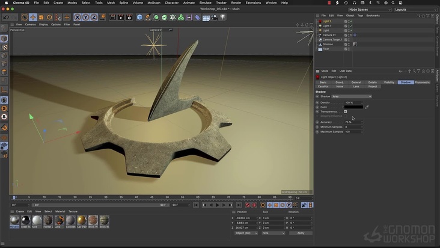This screenshot has height=248, width=440.
Task: Uncheck the Transparency checkbox
Action: coord(346,111)
